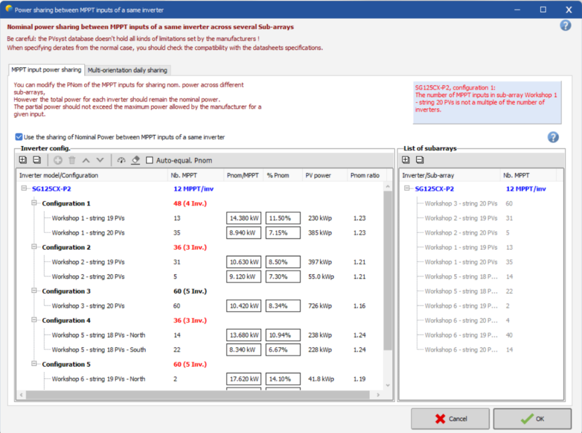Click the eraser icon in Inverter config toolbar
The height and width of the screenshot is (433, 582).
pos(136,160)
